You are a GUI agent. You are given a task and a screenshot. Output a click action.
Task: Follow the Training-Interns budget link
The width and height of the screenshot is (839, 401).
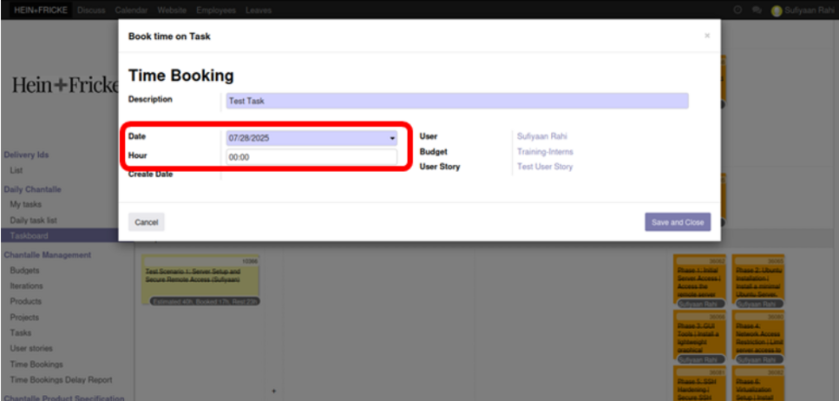click(x=545, y=152)
